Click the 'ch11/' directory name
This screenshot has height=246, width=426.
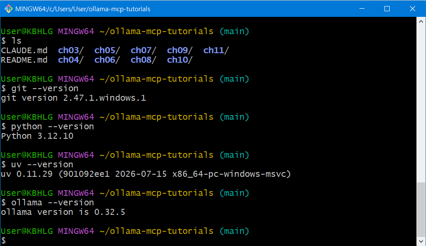pos(216,50)
